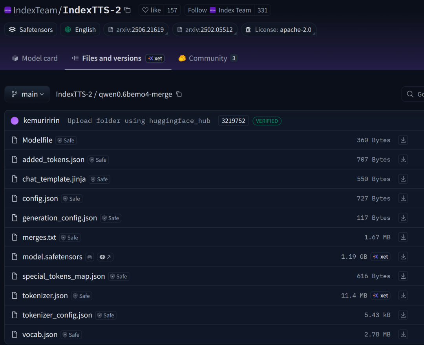424x345 pixels.
Task: Open the arxiv:2506.21619 tag menu
Action: coord(136,30)
